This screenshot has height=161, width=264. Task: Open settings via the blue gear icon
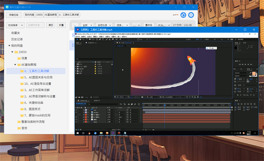191,15
